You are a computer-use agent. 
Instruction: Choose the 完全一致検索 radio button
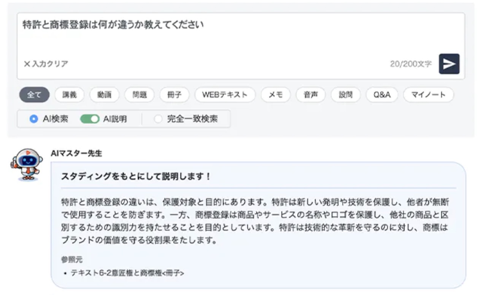158,119
